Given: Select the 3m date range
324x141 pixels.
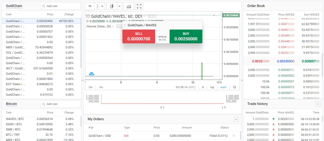Looking at the screenshot, I should point(90,87).
